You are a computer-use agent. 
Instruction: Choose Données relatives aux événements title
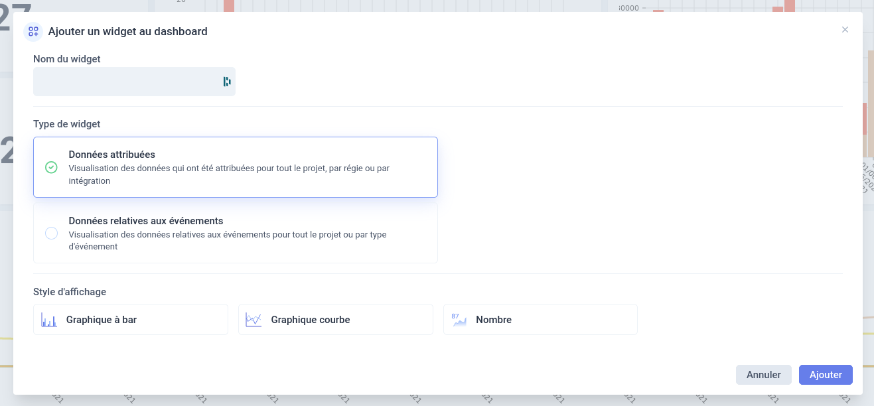coord(146,221)
